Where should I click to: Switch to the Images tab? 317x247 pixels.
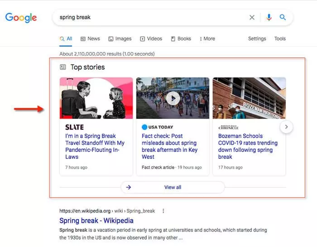120,39
